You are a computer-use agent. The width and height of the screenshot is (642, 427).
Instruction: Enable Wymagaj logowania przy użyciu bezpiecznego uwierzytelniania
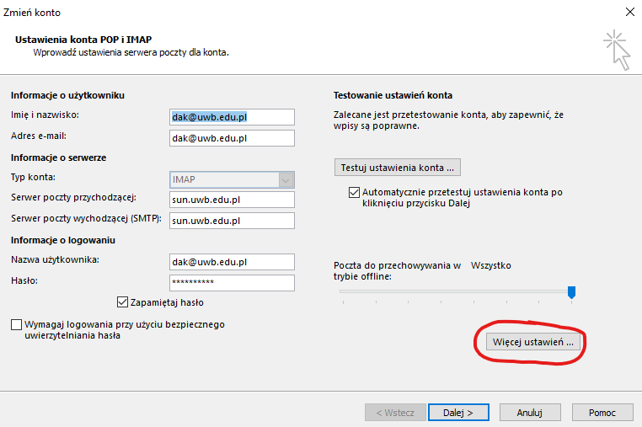pyautogui.click(x=16, y=324)
